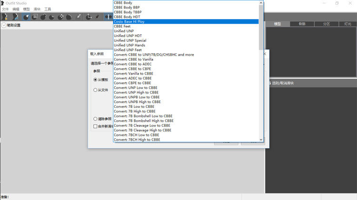Tick the 合并新滑块 checkbox
Viewport: 357px width, 200px height.
tap(95, 126)
